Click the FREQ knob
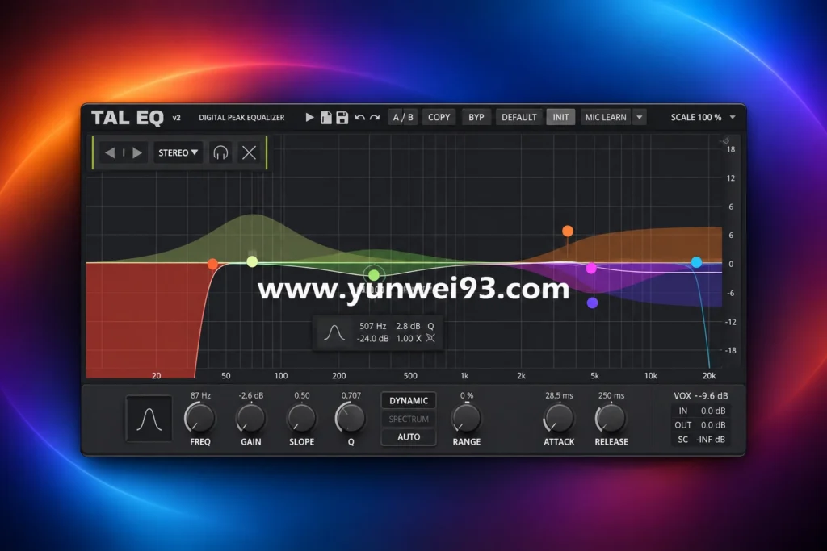827x551 pixels. (200, 418)
